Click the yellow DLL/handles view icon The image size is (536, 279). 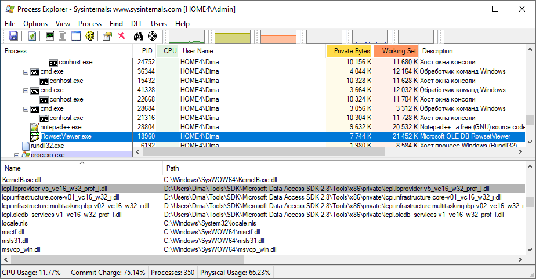89,36
